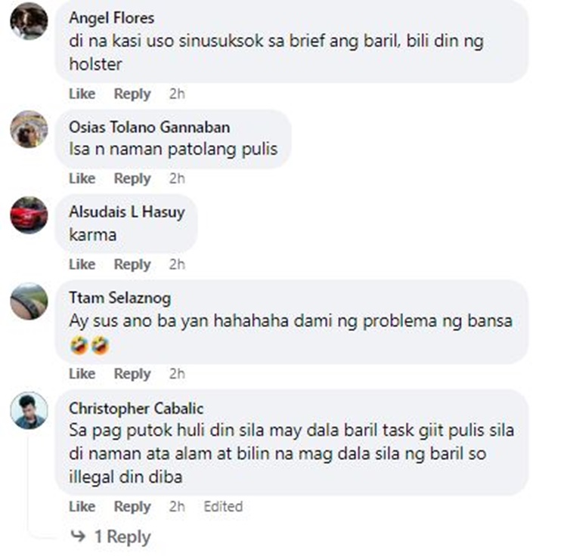Image resolution: width=567 pixels, height=556 pixels.
Task: Open Osias Tolano Gannaban's avatar
Action: click(29, 129)
